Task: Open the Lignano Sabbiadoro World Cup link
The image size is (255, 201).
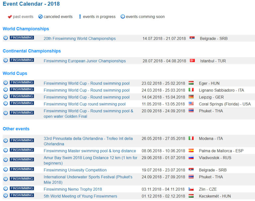Action: click(87, 90)
